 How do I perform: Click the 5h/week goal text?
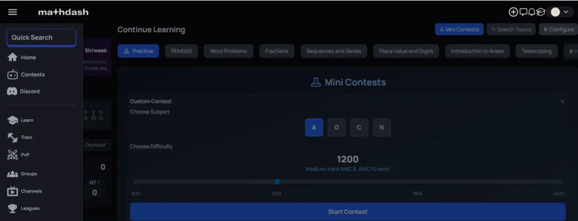[x=96, y=51]
